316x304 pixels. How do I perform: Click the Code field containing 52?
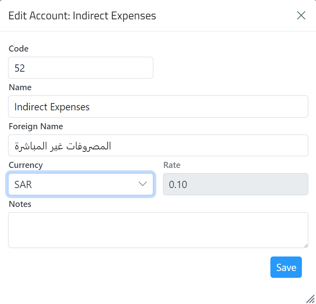click(81, 68)
